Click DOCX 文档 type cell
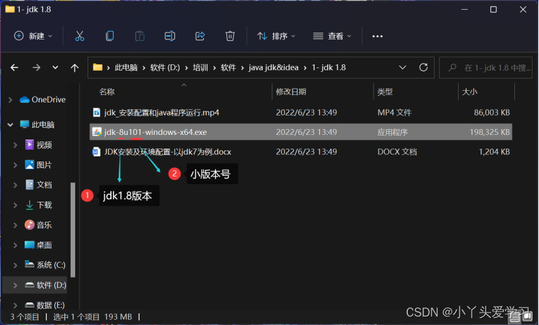539x325 pixels. pos(397,152)
